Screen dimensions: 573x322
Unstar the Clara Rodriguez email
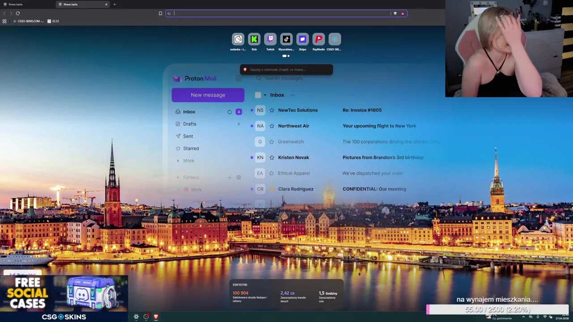272,189
